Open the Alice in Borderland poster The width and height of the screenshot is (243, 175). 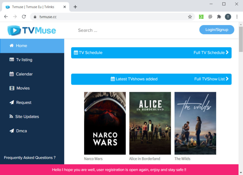pyautogui.click(x=150, y=123)
